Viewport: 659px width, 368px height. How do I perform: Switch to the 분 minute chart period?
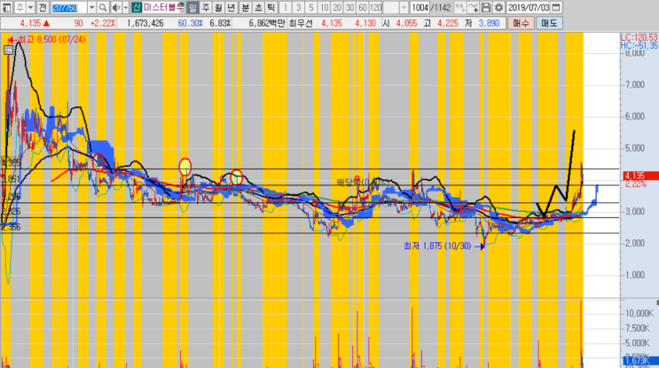(x=245, y=7)
